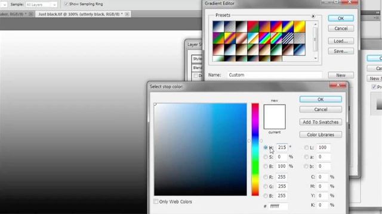
Task: Click the presets list vertical scrollbar thumb
Action: click(315, 39)
